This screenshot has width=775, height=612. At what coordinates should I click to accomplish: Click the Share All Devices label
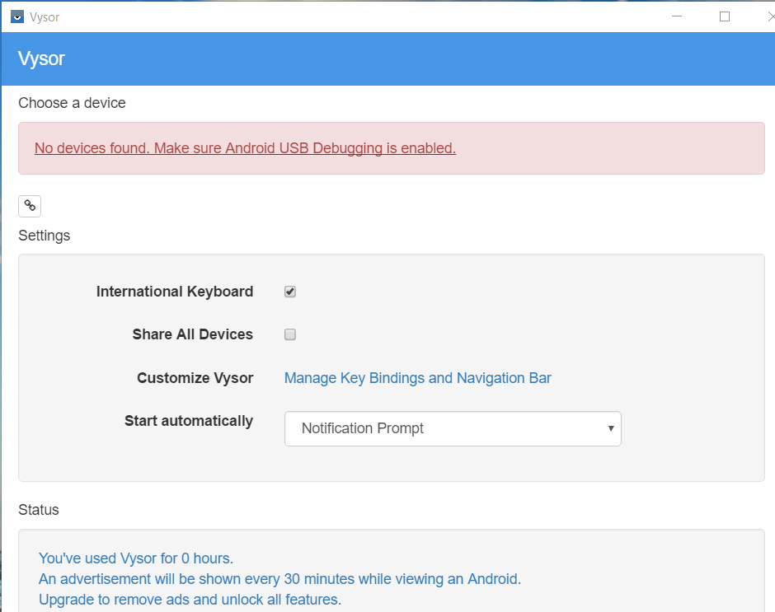[192, 334]
